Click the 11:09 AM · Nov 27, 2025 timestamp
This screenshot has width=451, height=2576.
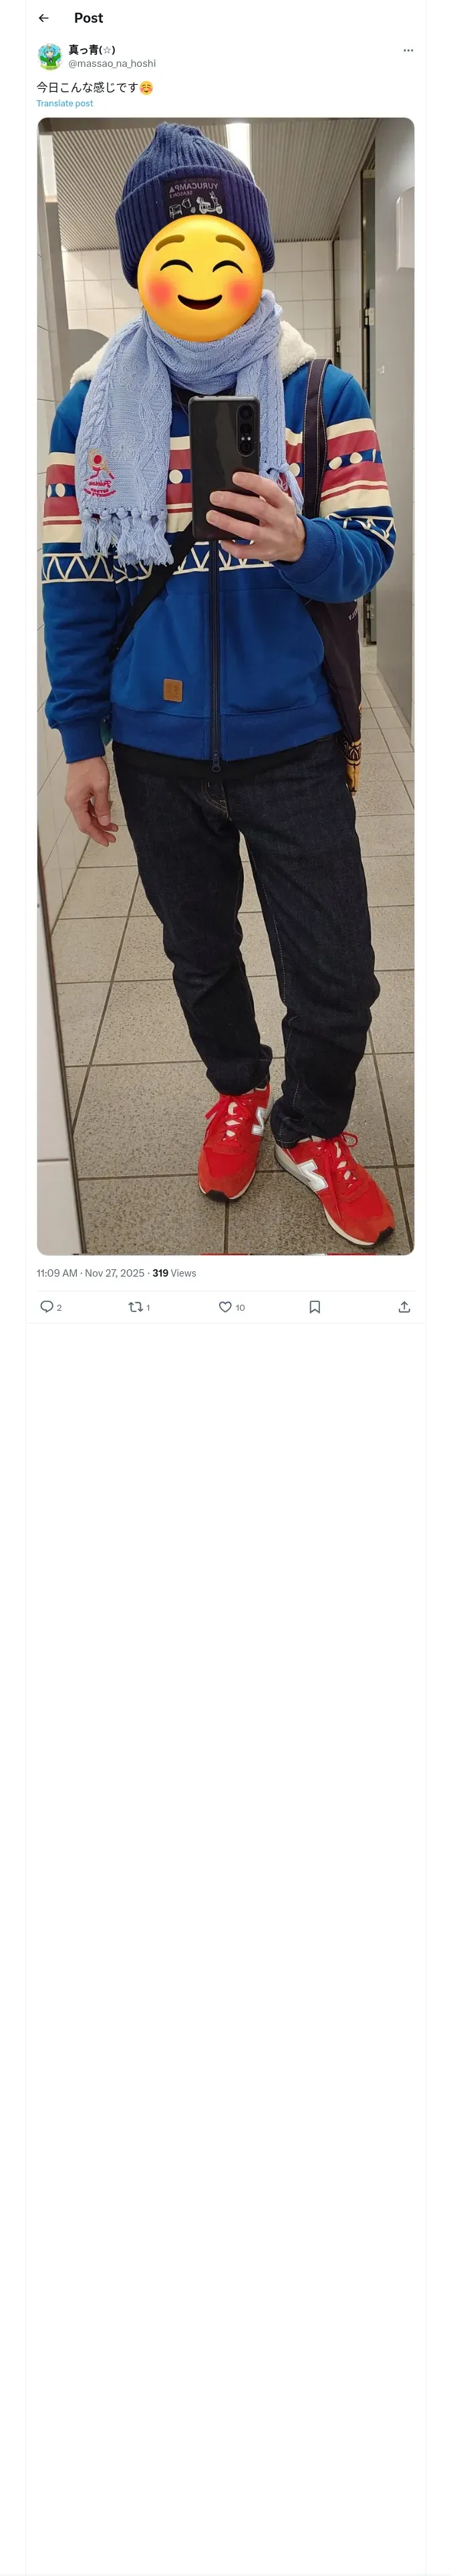coord(91,1272)
